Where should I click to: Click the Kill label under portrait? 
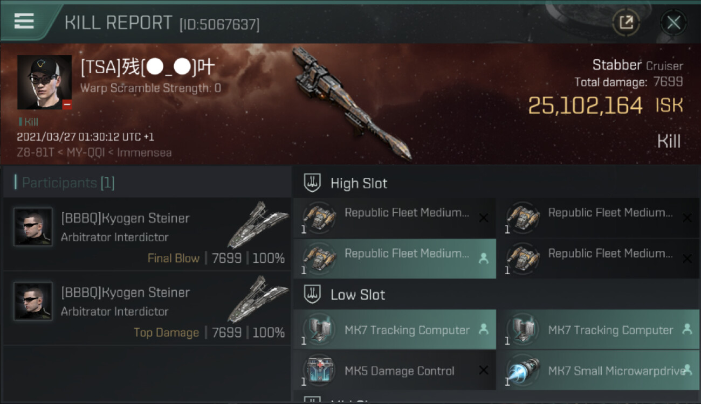pos(29,122)
